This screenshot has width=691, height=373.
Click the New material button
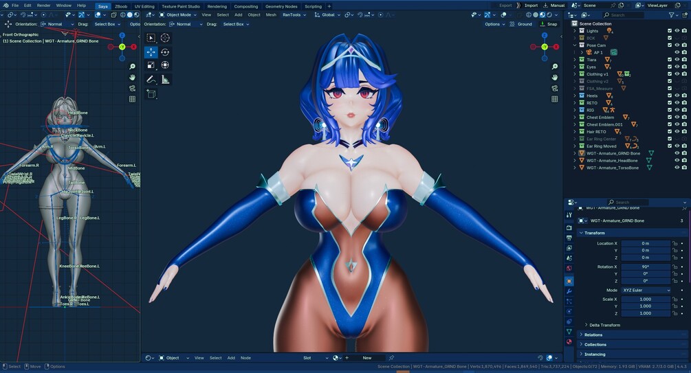point(367,358)
